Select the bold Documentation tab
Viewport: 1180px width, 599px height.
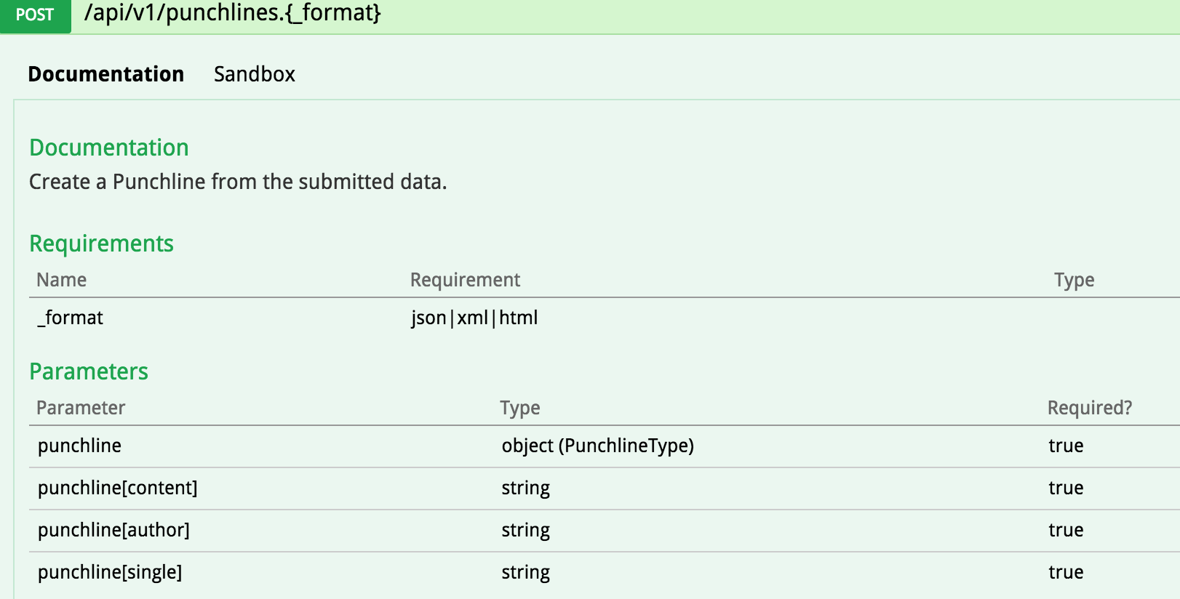[106, 74]
